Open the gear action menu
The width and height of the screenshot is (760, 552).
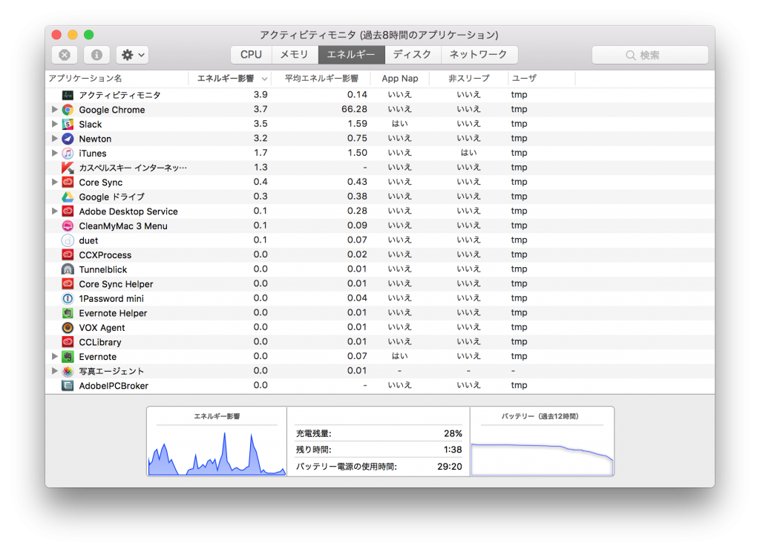(x=132, y=55)
